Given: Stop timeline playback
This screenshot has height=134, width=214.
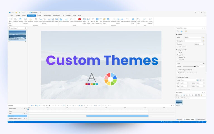Looking at the screenshot, I should 36,106.
